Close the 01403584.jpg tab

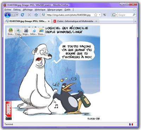[49, 21]
